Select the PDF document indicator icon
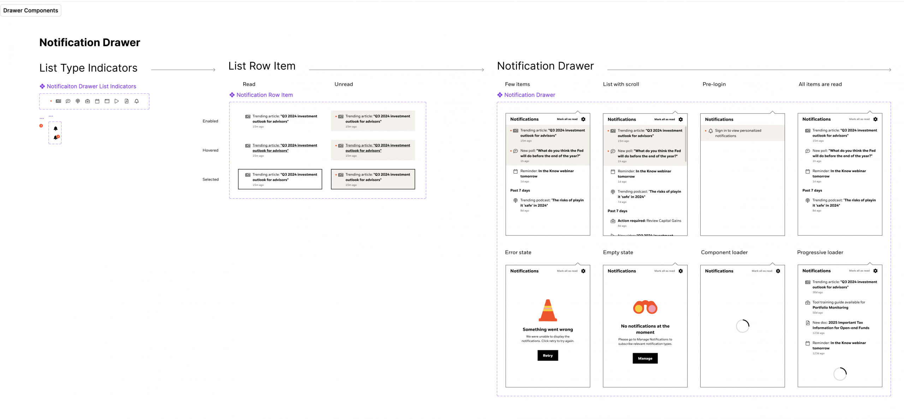This screenshot has height=419, width=904. (x=126, y=101)
